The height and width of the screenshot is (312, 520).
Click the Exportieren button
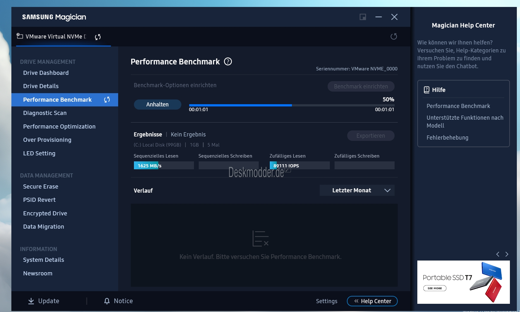[371, 136]
